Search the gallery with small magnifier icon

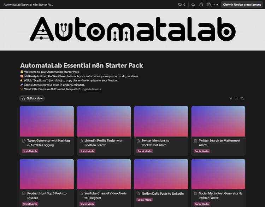tap(242, 98)
